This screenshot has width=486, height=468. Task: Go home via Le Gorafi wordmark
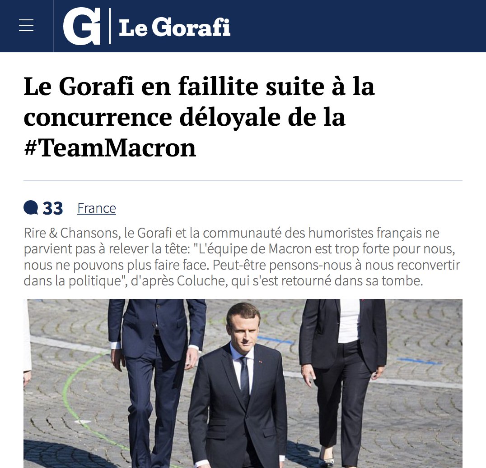coord(174,27)
